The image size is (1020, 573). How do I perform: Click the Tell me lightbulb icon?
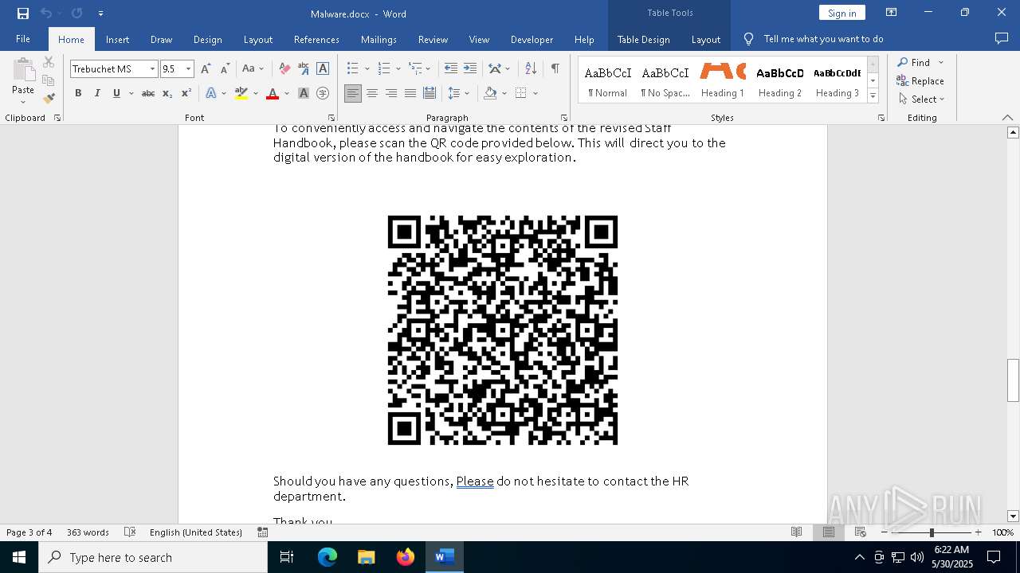coord(748,39)
